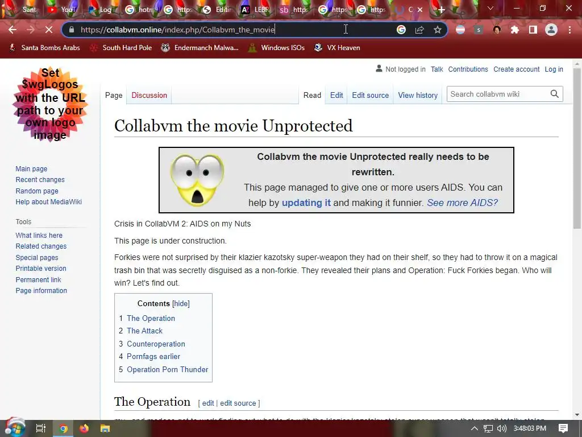Image resolution: width=582 pixels, height=437 pixels.
Task: Stop loading the current page
Action: tap(49, 30)
